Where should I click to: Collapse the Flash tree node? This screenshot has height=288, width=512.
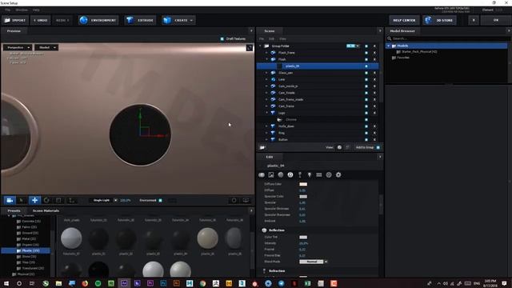point(266,59)
